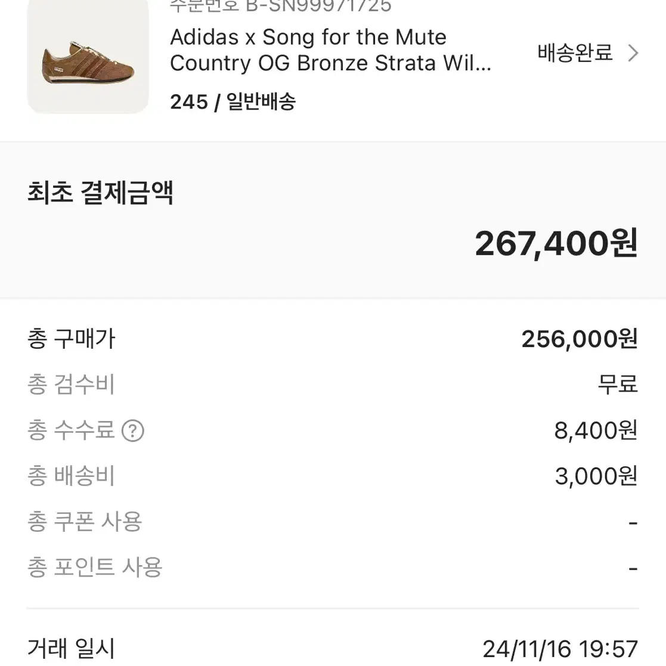Image resolution: width=666 pixels, height=666 pixels.
Task: Select the 총 배송비 row label
Action: coord(72,476)
